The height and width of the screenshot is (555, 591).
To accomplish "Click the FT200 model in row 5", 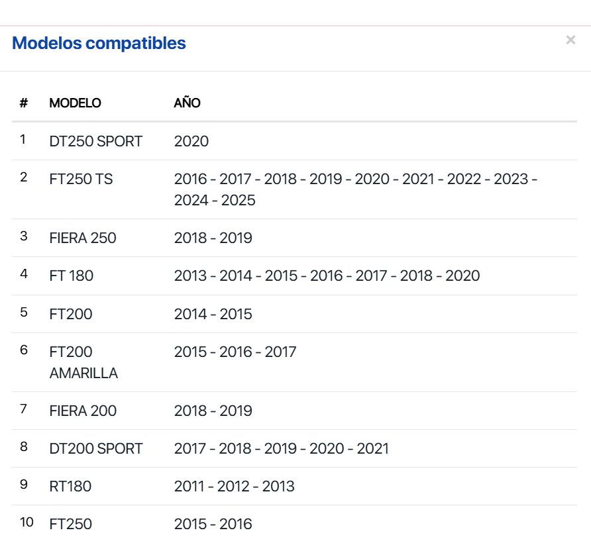I will click(x=71, y=314).
